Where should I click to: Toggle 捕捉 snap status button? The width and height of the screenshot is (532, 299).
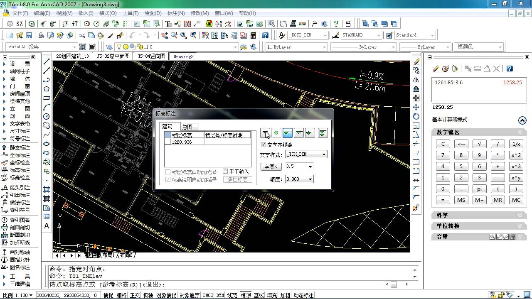108,295
